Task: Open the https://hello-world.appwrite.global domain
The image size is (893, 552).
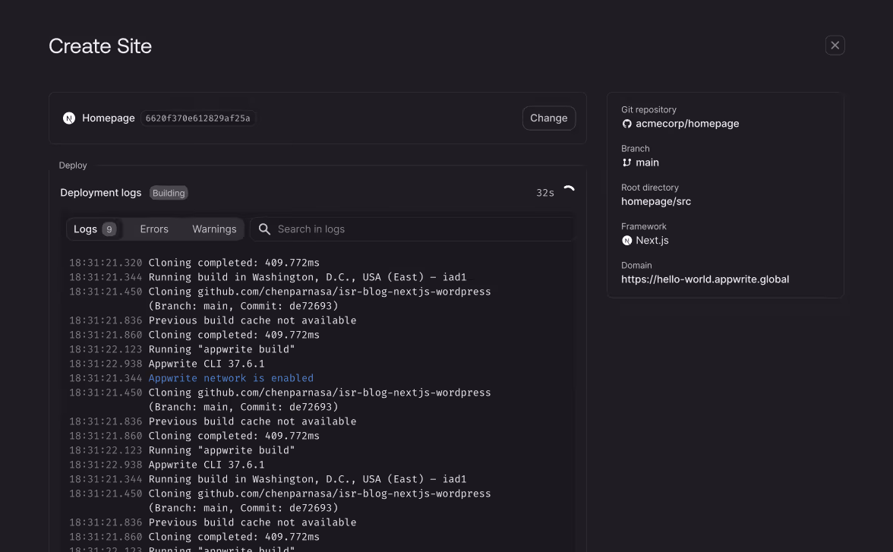Action: [705, 279]
